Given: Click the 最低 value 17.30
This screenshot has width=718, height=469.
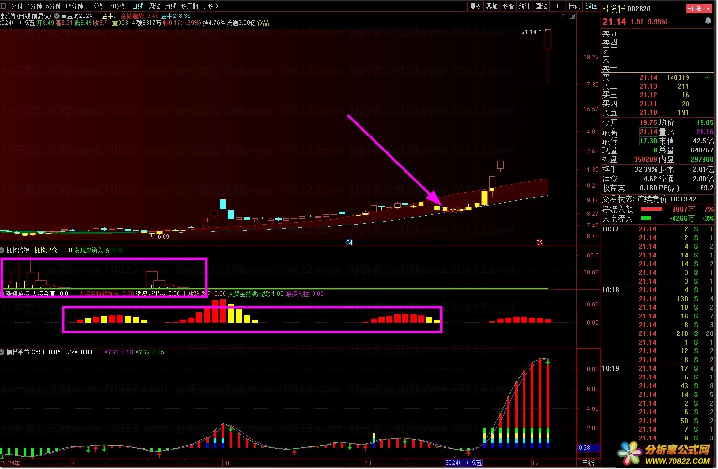Looking at the screenshot, I should 648,141.
